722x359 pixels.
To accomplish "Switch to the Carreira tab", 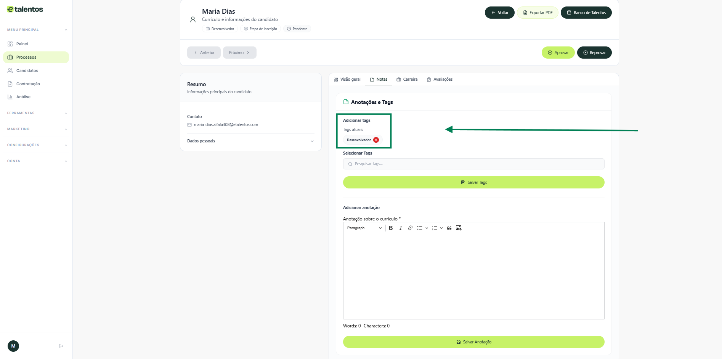I will tap(407, 80).
